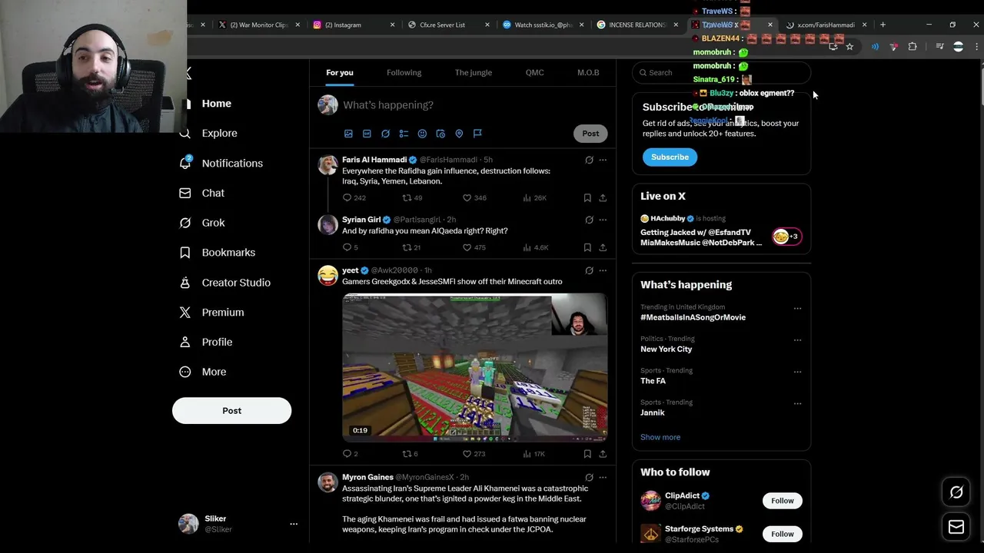984x553 pixels.
Task: Open options for New York City trend
Action: click(797, 340)
